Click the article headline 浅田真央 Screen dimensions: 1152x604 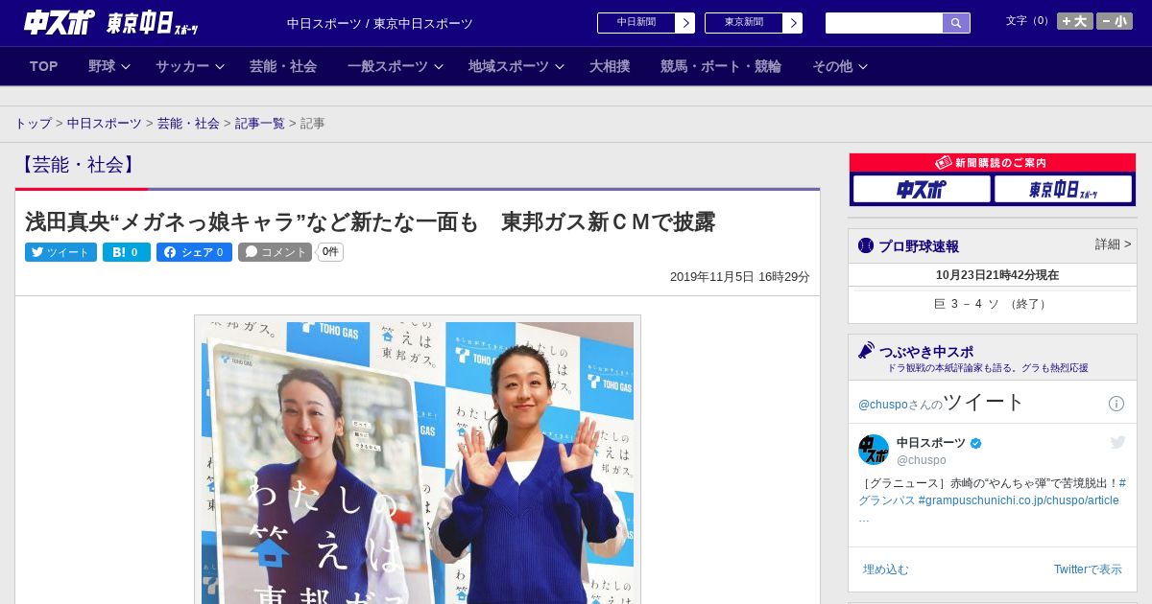[370, 222]
